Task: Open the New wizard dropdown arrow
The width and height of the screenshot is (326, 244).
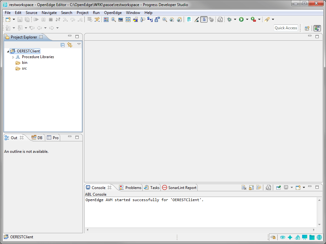Action: (14, 19)
